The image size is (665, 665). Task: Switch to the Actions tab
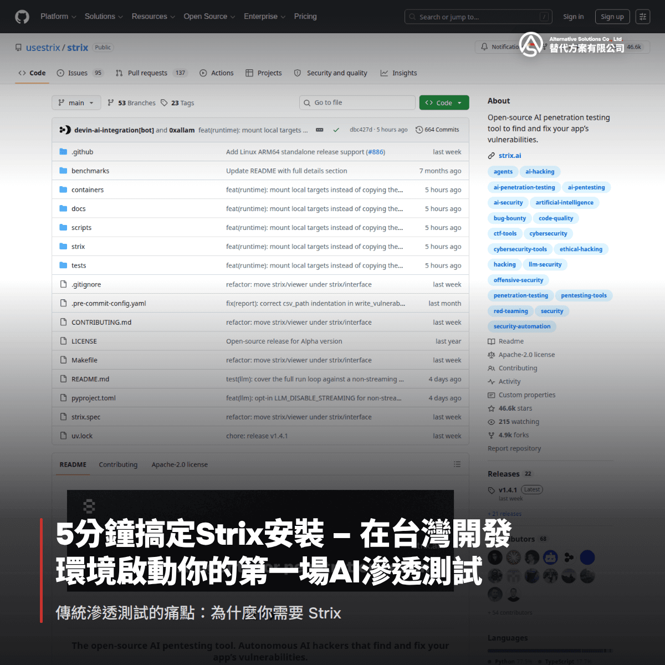point(217,73)
